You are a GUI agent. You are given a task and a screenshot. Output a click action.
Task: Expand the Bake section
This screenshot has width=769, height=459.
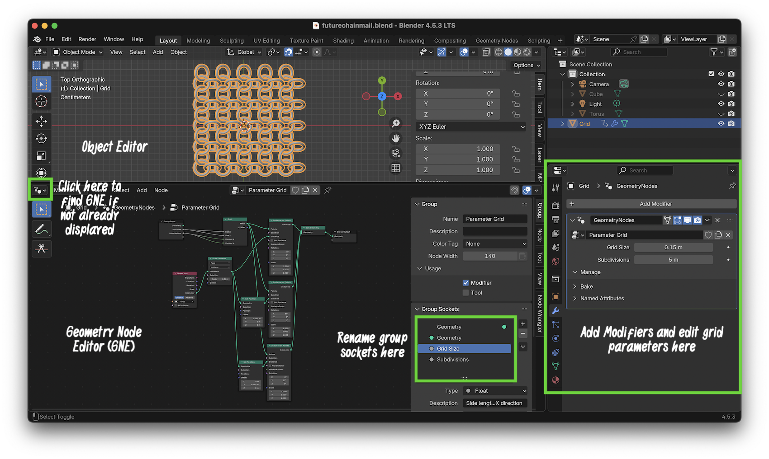pos(586,286)
